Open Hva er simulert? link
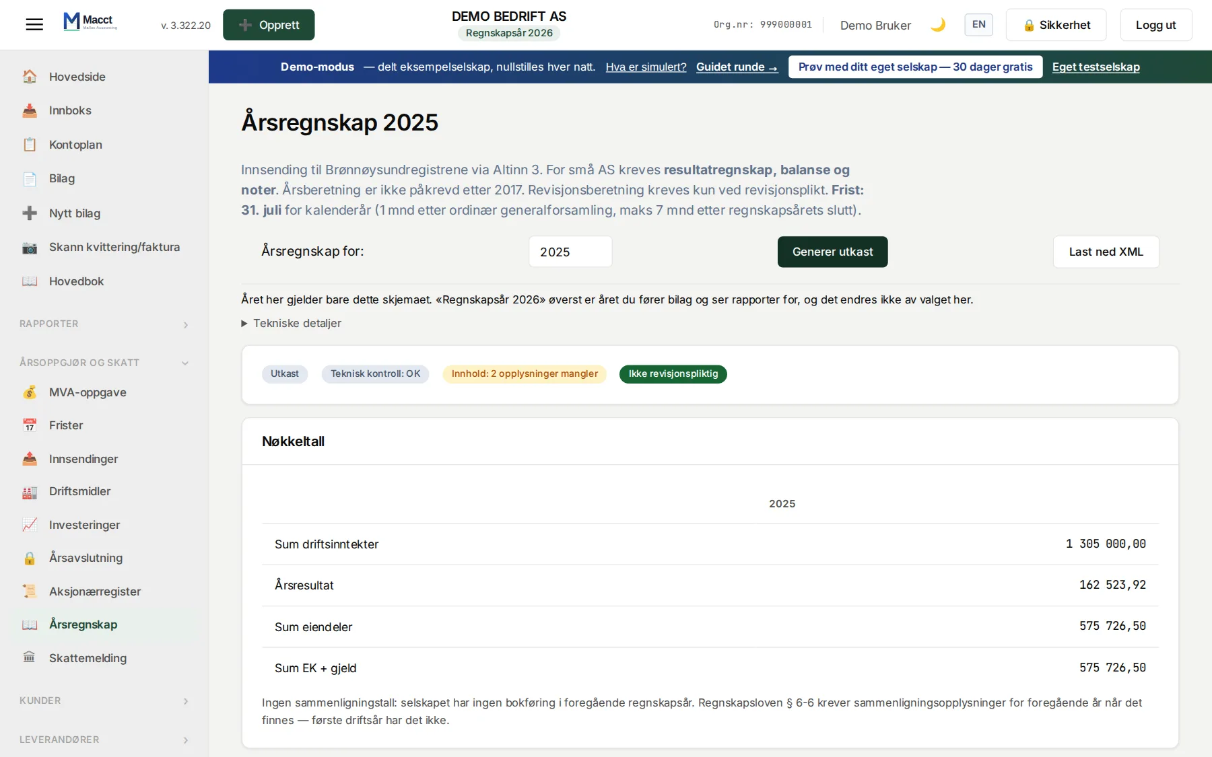 646,67
